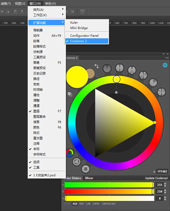The height and width of the screenshot is (211, 170).
Task: Open the 导航器 (Navigator) panel
Action: pyautogui.click(x=47, y=30)
